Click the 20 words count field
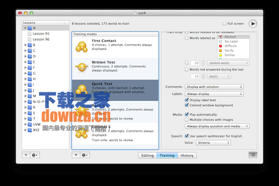 [x=195, y=63]
